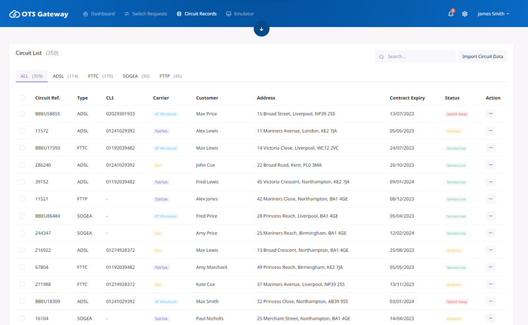The image size is (528, 325).
Task: Open Emulator in top navigation
Action: (x=240, y=14)
